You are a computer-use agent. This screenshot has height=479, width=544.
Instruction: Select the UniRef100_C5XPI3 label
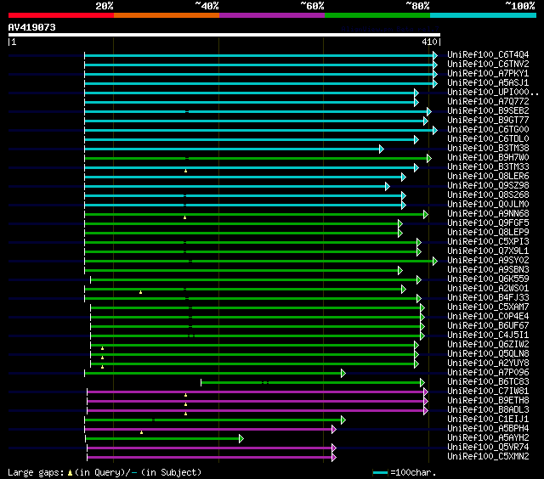click(x=488, y=241)
